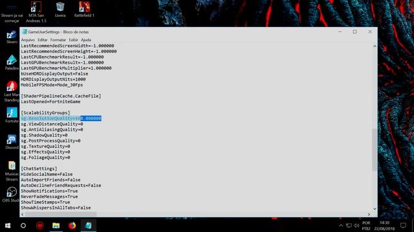The width and height of the screenshot is (414, 232).
Task: Open the Discord desktop shortcut
Action: tap(12, 142)
